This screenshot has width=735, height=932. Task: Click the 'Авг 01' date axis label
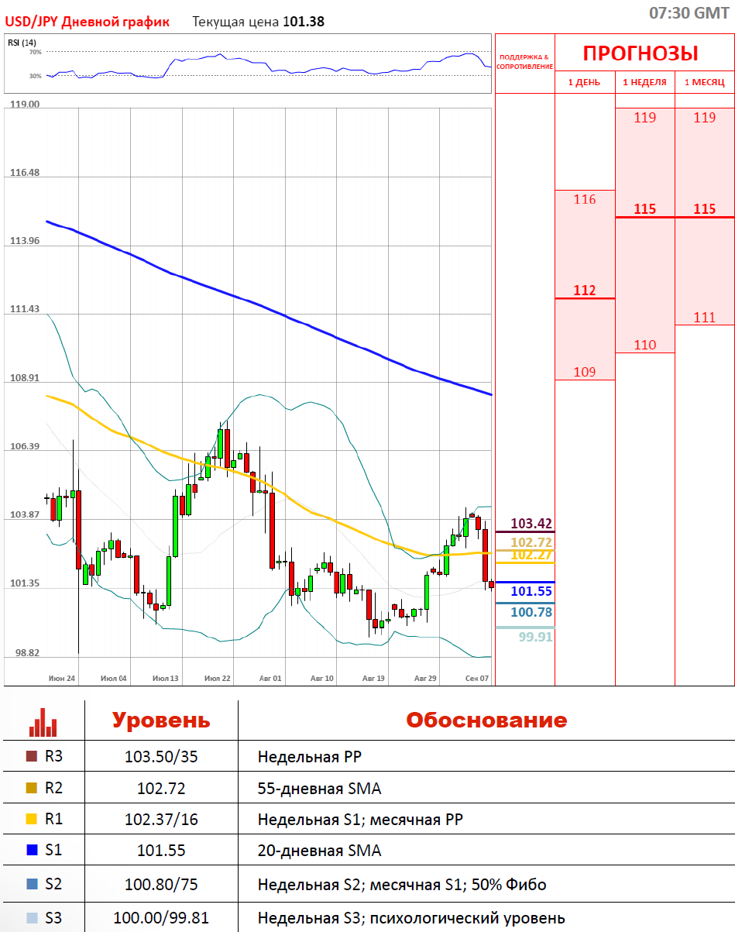point(270,678)
